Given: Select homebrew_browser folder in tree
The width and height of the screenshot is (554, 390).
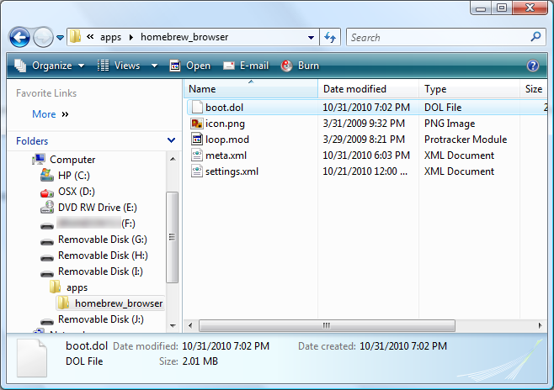Looking at the screenshot, I should 119,303.
